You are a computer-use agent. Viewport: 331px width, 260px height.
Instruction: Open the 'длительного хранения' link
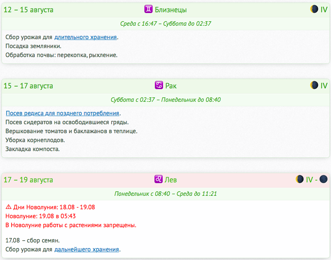pos(85,37)
